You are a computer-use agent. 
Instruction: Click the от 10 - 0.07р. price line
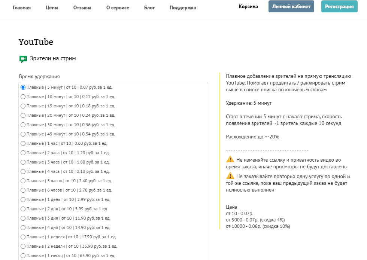(239, 214)
